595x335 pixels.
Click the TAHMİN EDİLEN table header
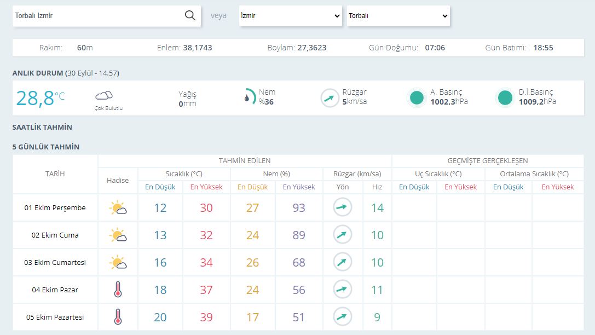(245, 161)
